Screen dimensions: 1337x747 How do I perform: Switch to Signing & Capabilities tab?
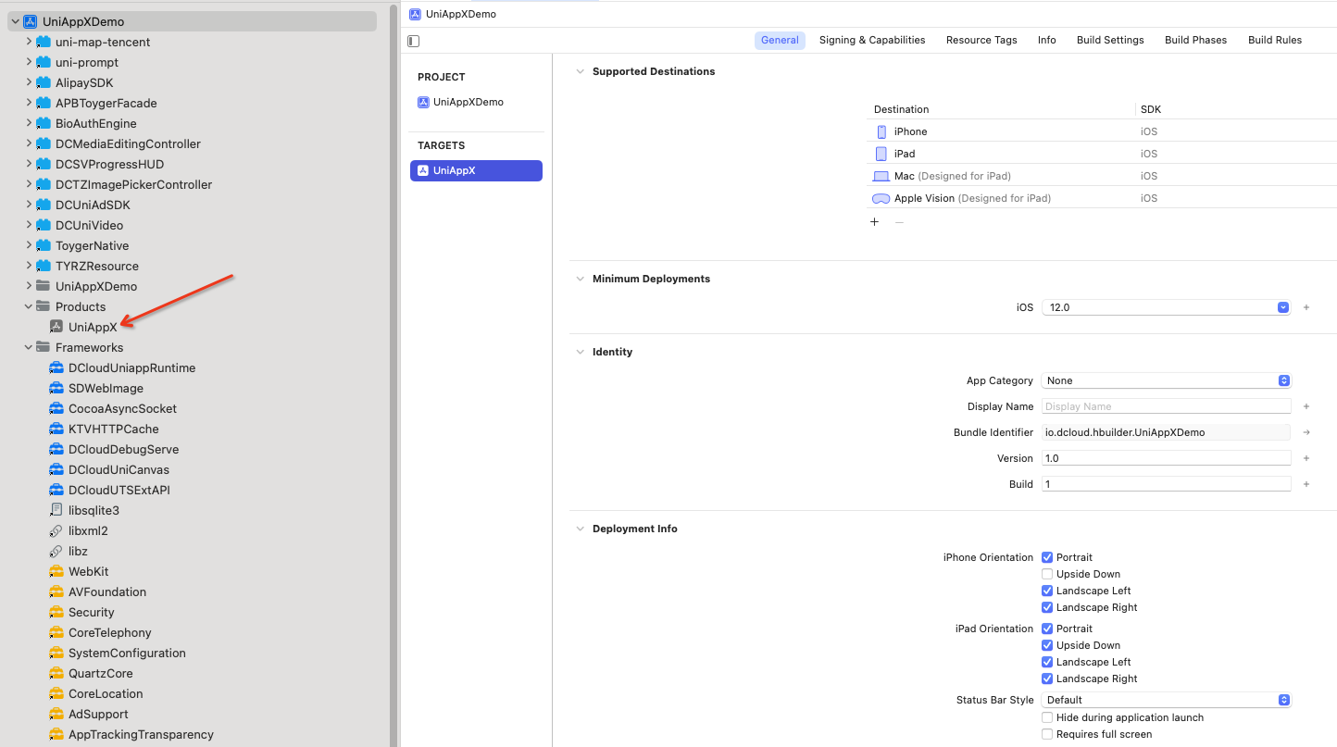pos(872,40)
